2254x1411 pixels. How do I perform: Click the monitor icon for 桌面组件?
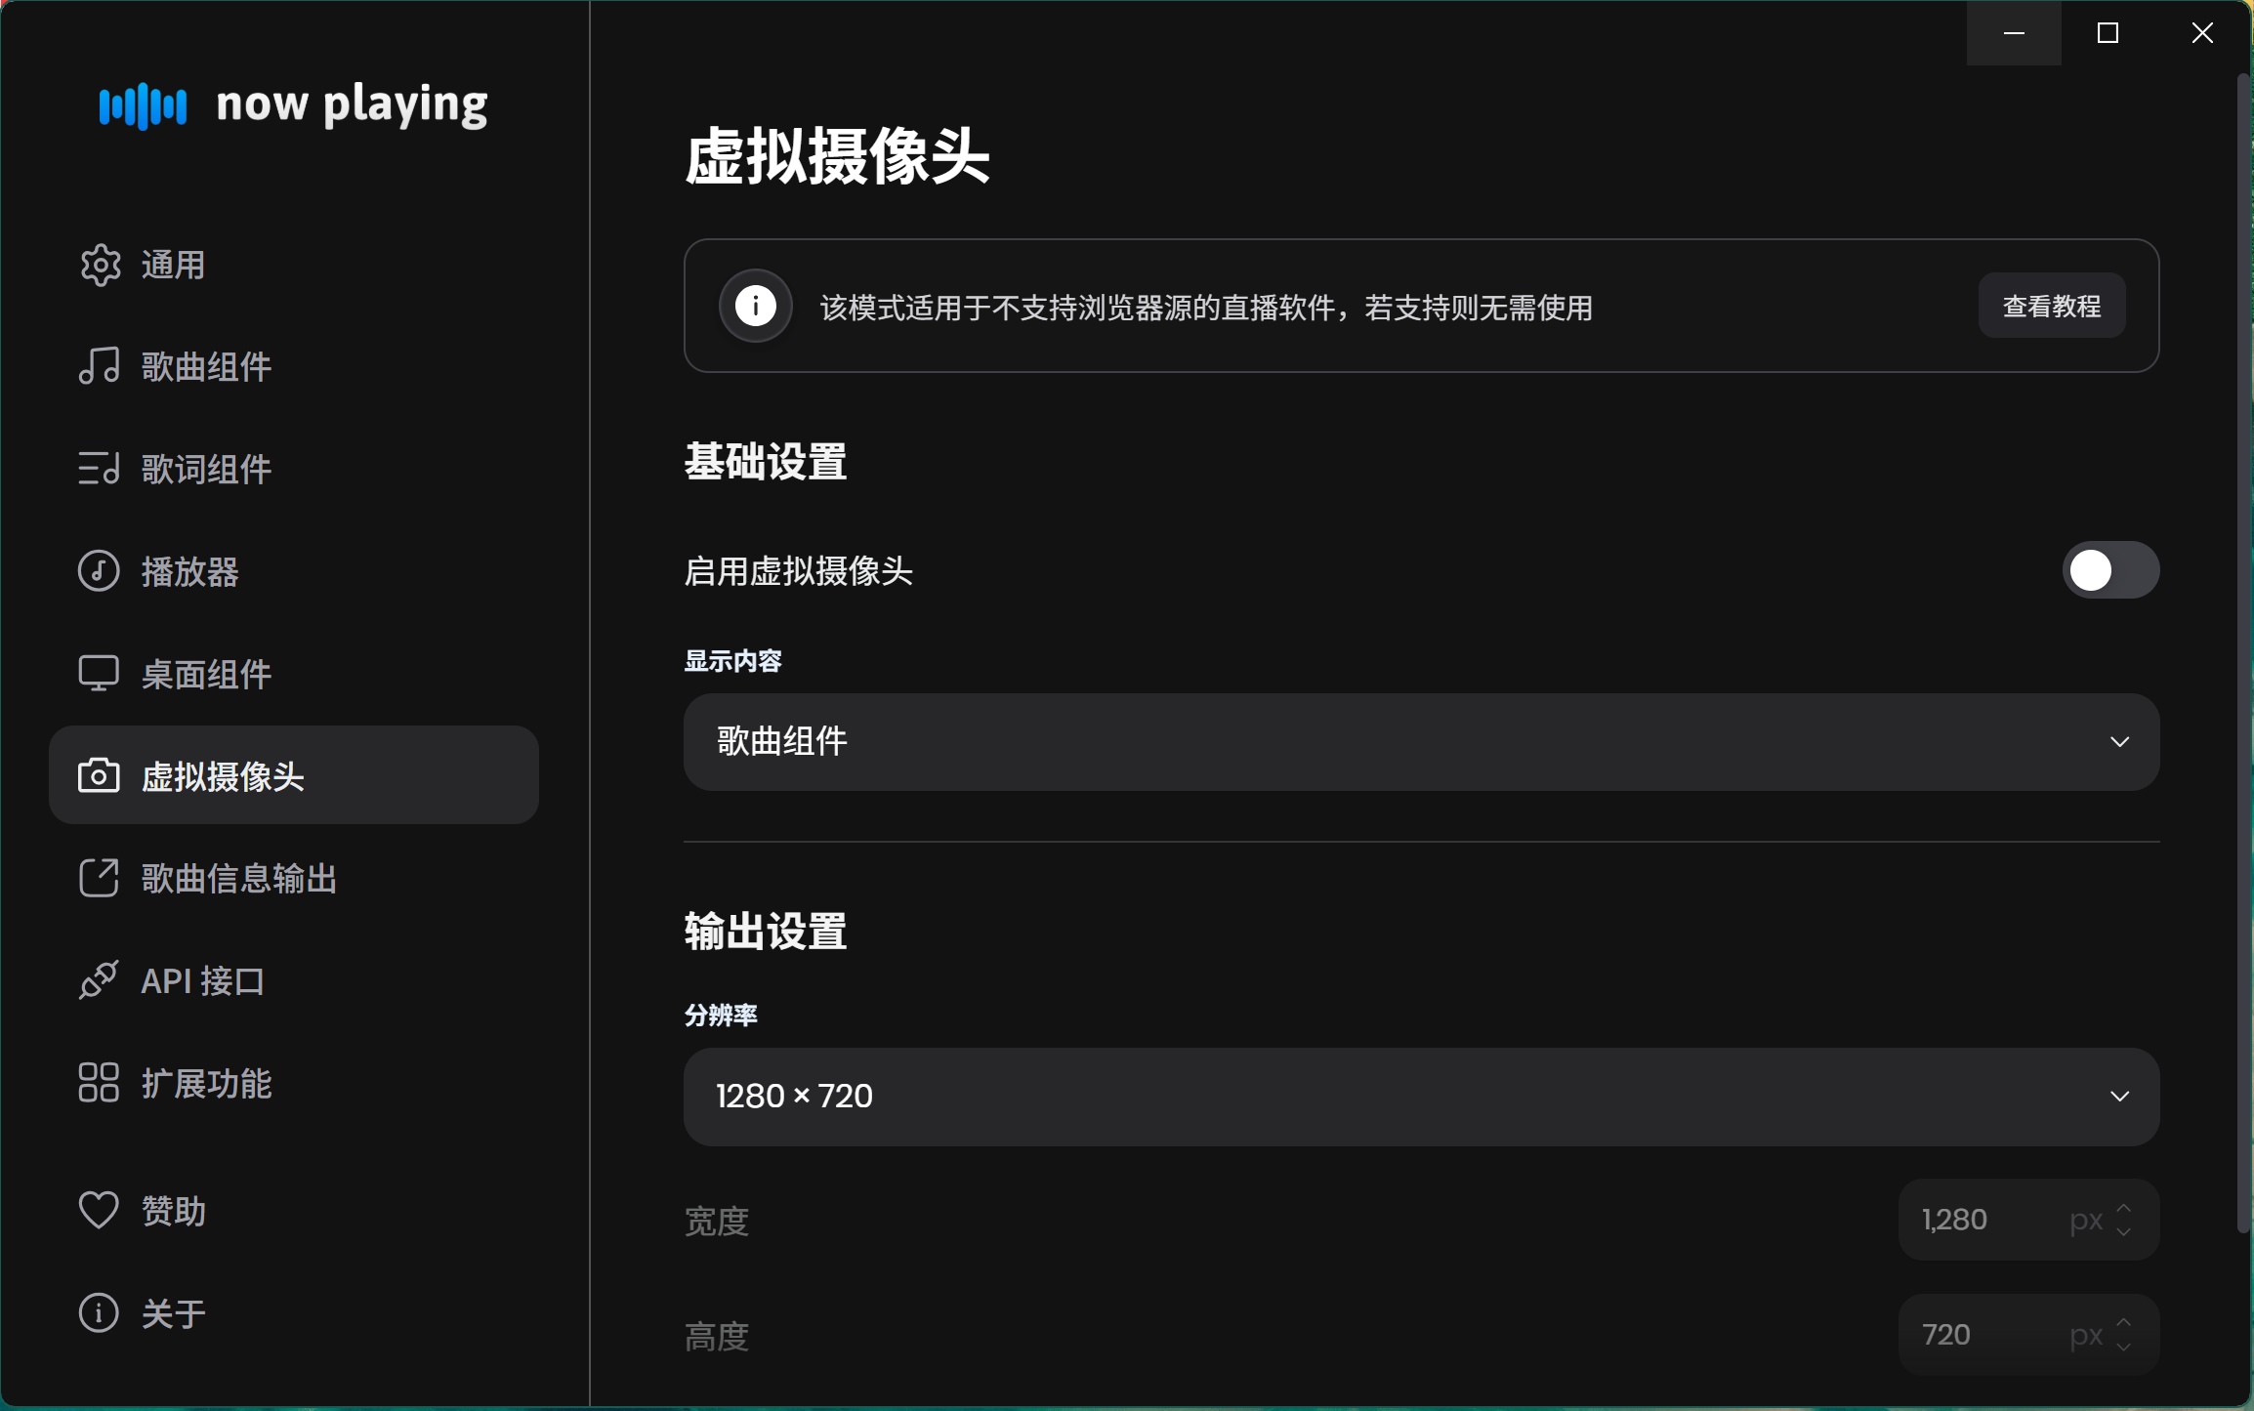click(x=100, y=674)
